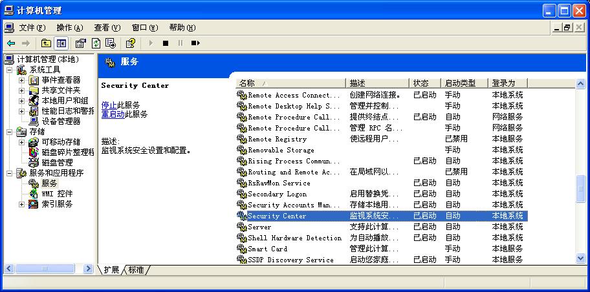Sort by the 启动类型 column header
Image resolution: width=590 pixels, height=292 pixels.
[464, 83]
